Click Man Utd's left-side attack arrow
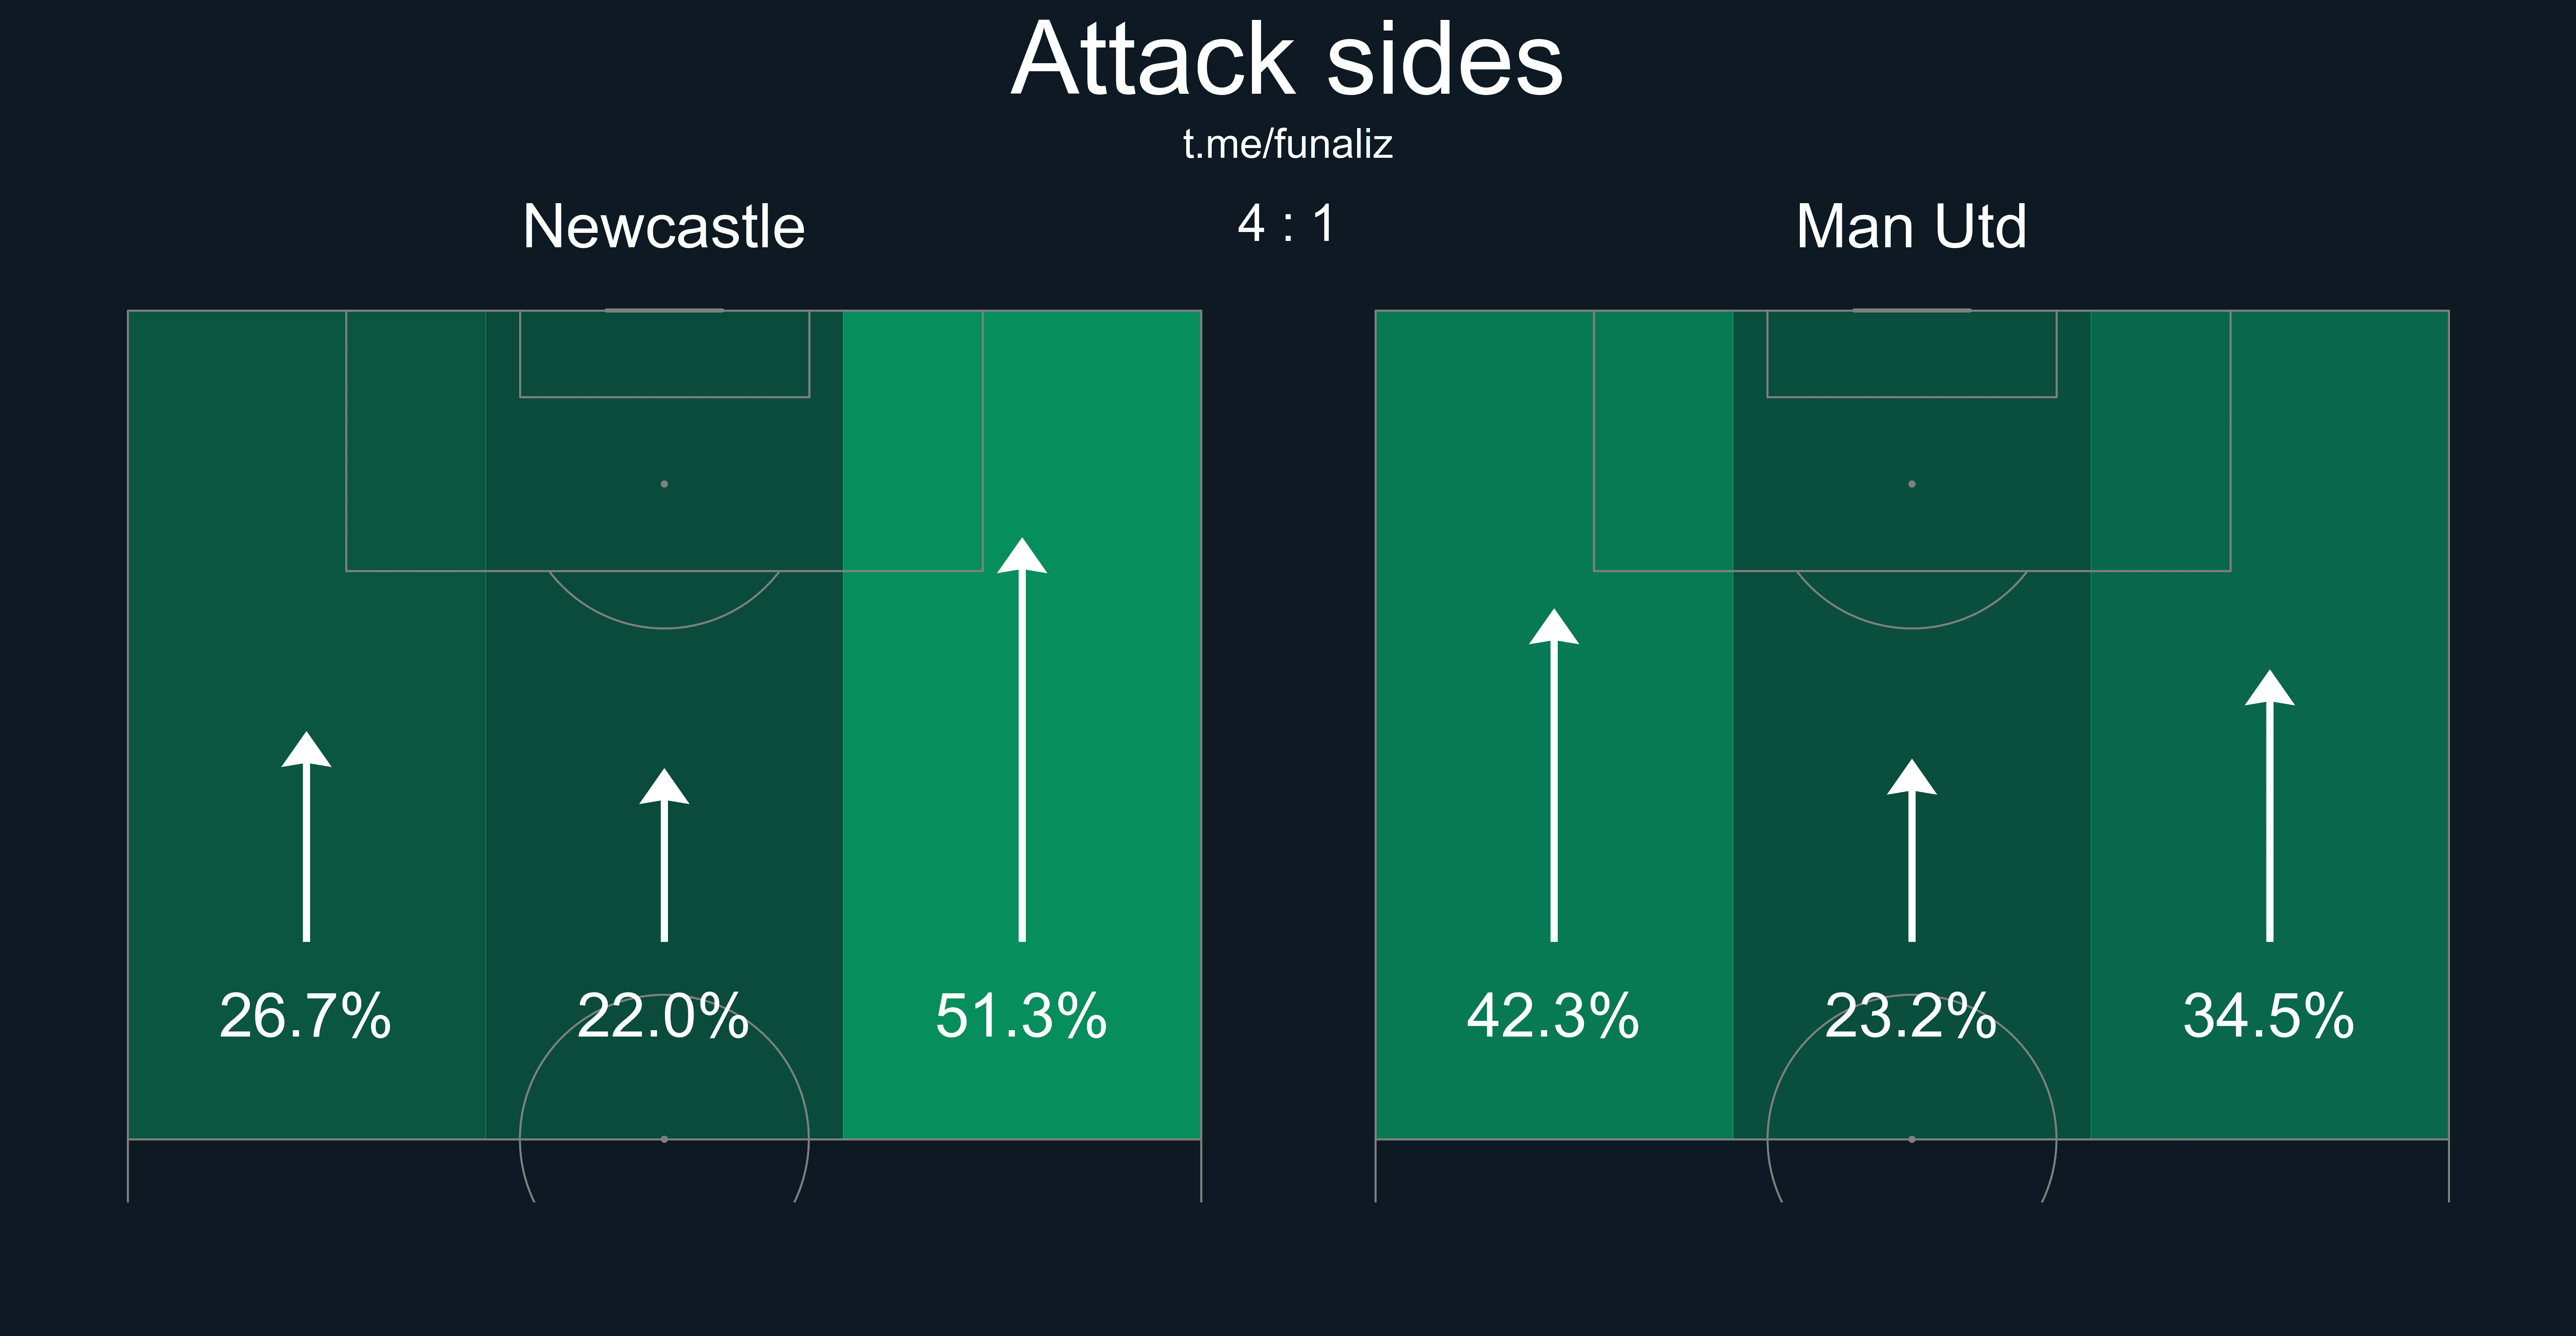 (1554, 775)
